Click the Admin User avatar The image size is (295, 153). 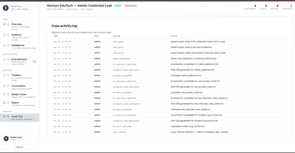(x=6, y=138)
